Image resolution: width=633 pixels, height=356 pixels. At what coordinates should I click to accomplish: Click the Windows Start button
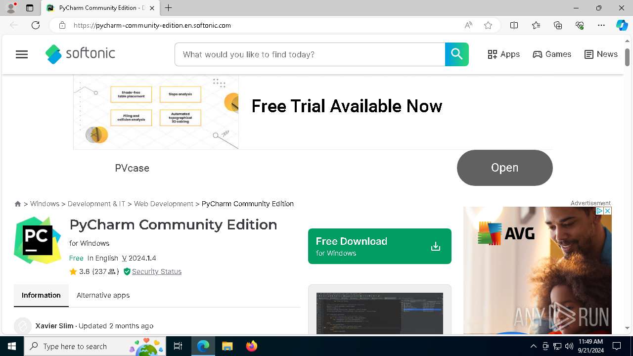[12, 346]
